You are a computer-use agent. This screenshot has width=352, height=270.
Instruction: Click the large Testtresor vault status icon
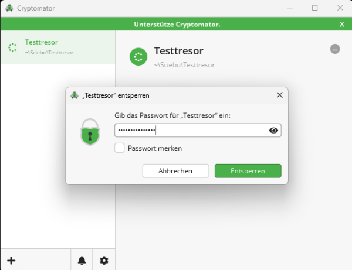click(138, 57)
